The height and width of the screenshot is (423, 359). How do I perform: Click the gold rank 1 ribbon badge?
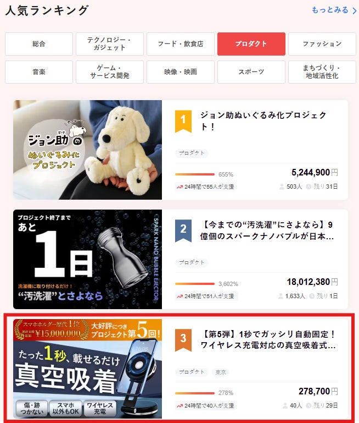coord(183,121)
